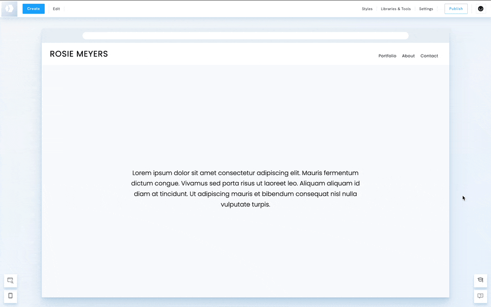Select the Lorem ipsum paragraph text

[x=245, y=189]
